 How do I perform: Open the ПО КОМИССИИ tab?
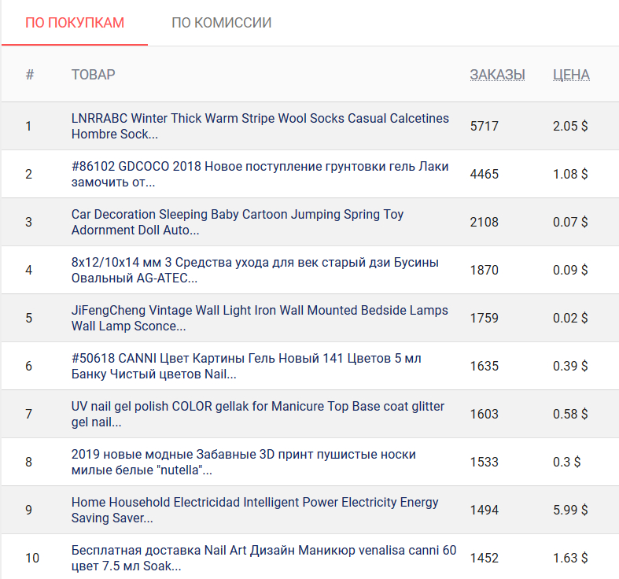click(x=221, y=23)
